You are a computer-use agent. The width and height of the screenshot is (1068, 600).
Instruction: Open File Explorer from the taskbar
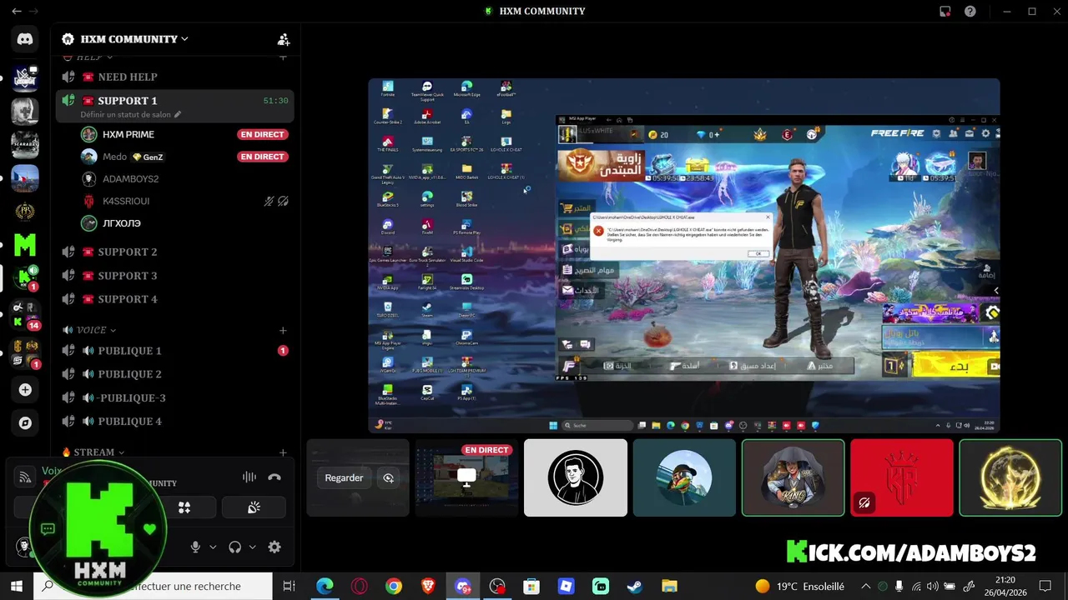[x=669, y=587]
